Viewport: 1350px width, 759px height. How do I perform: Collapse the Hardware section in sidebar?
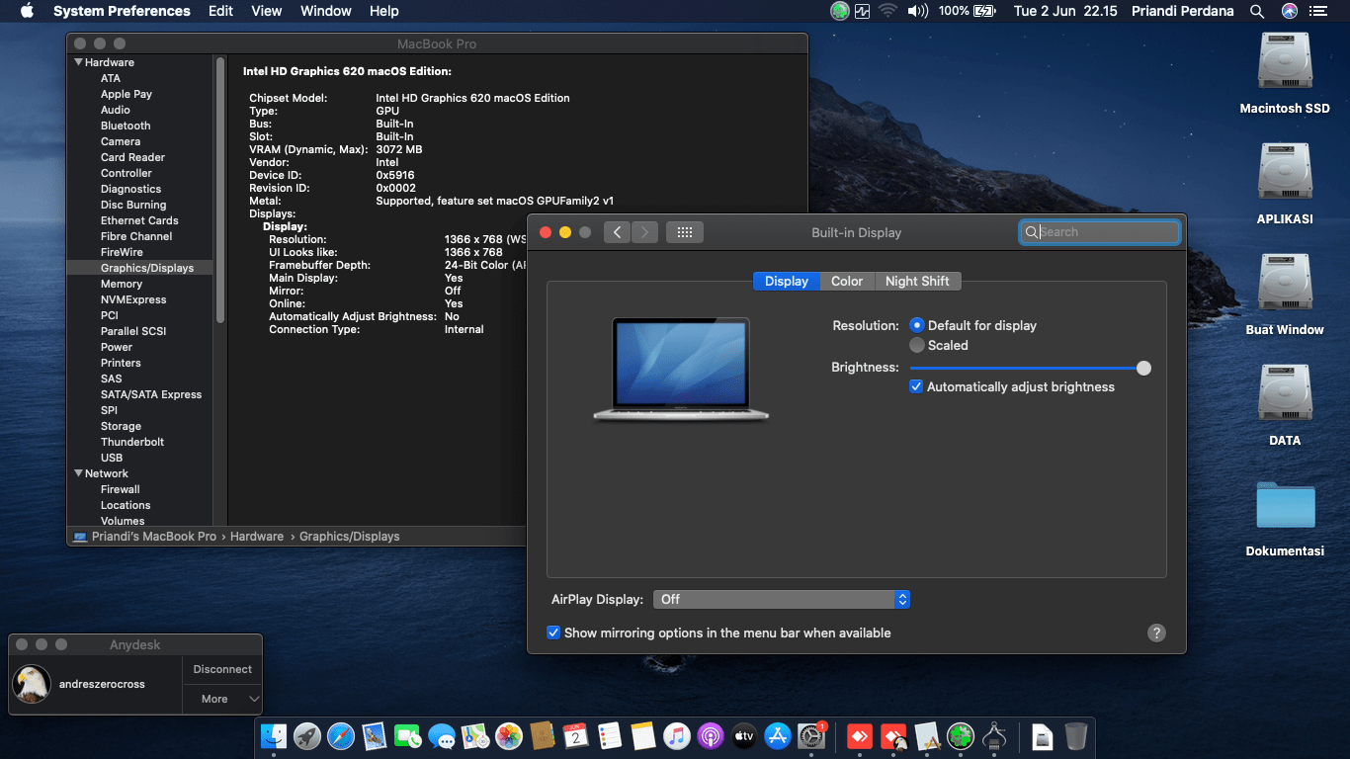79,62
